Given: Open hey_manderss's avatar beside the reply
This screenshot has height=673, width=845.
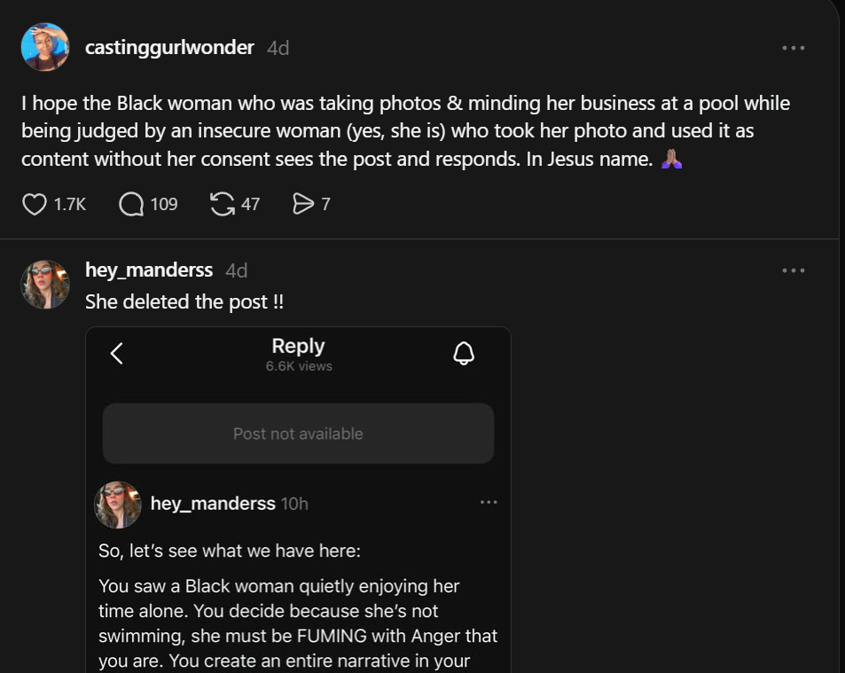Looking at the screenshot, I should [45, 285].
